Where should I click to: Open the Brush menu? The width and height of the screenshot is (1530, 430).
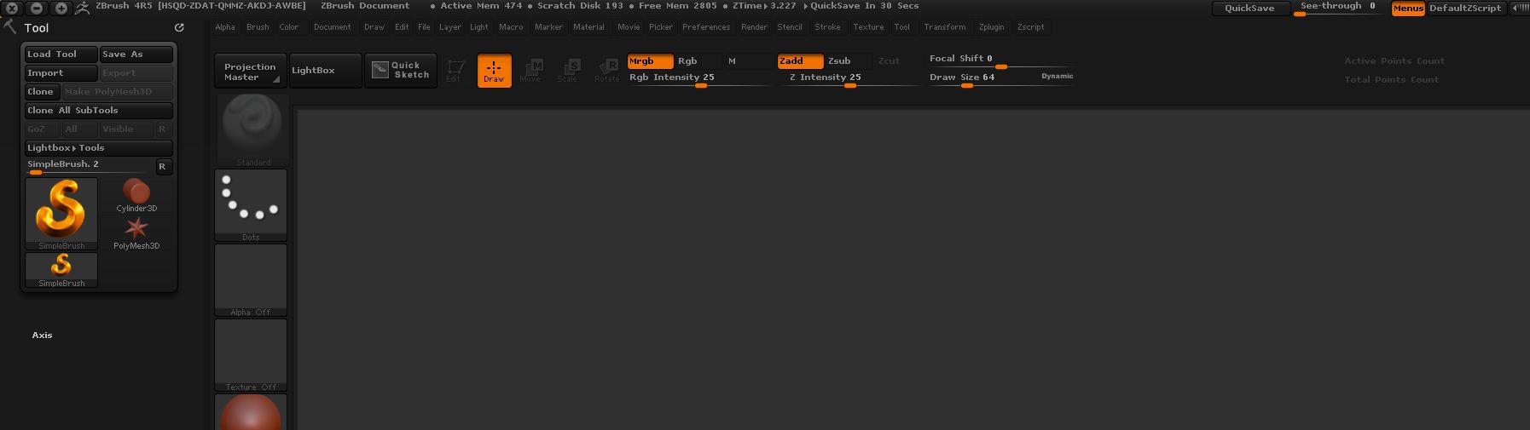coord(258,27)
